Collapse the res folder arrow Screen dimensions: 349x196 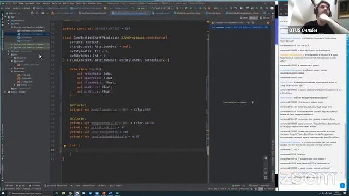coord(9,54)
